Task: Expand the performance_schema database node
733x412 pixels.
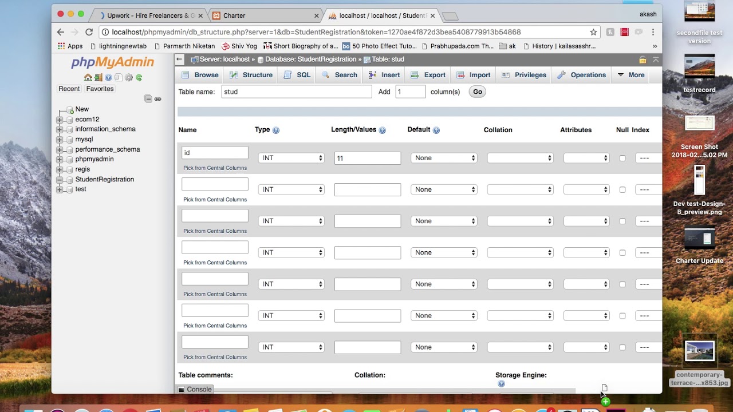Action: tap(60, 149)
